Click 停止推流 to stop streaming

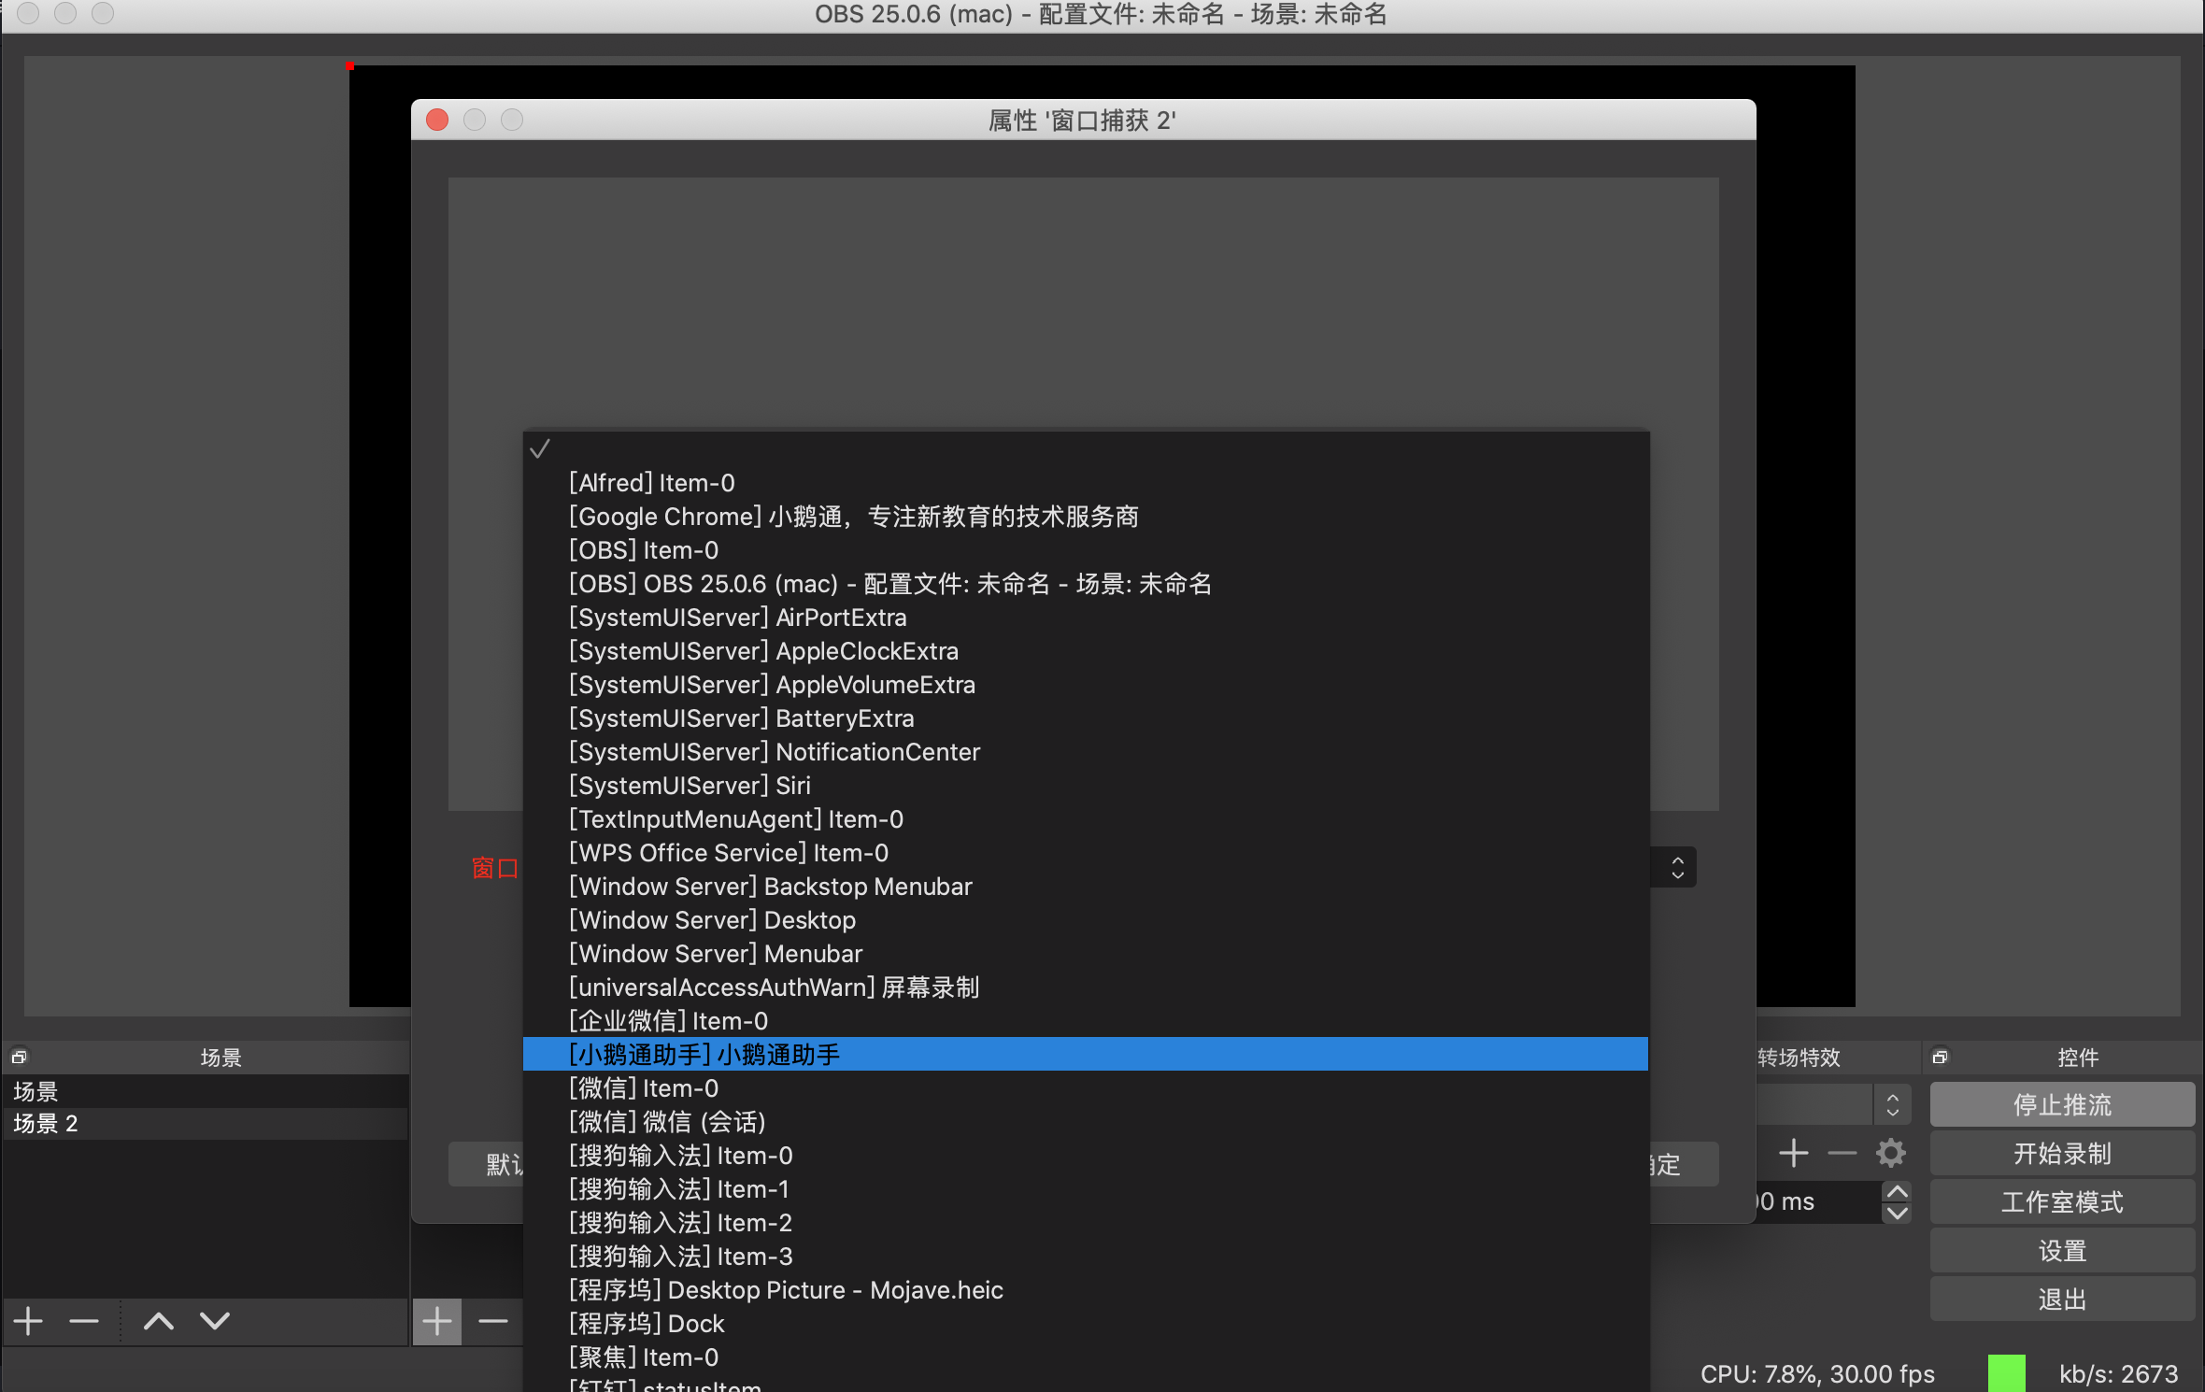tap(2062, 1105)
